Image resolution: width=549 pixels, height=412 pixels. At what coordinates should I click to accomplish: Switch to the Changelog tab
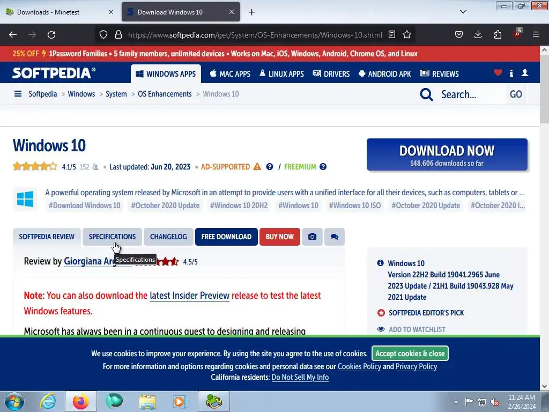point(168,237)
